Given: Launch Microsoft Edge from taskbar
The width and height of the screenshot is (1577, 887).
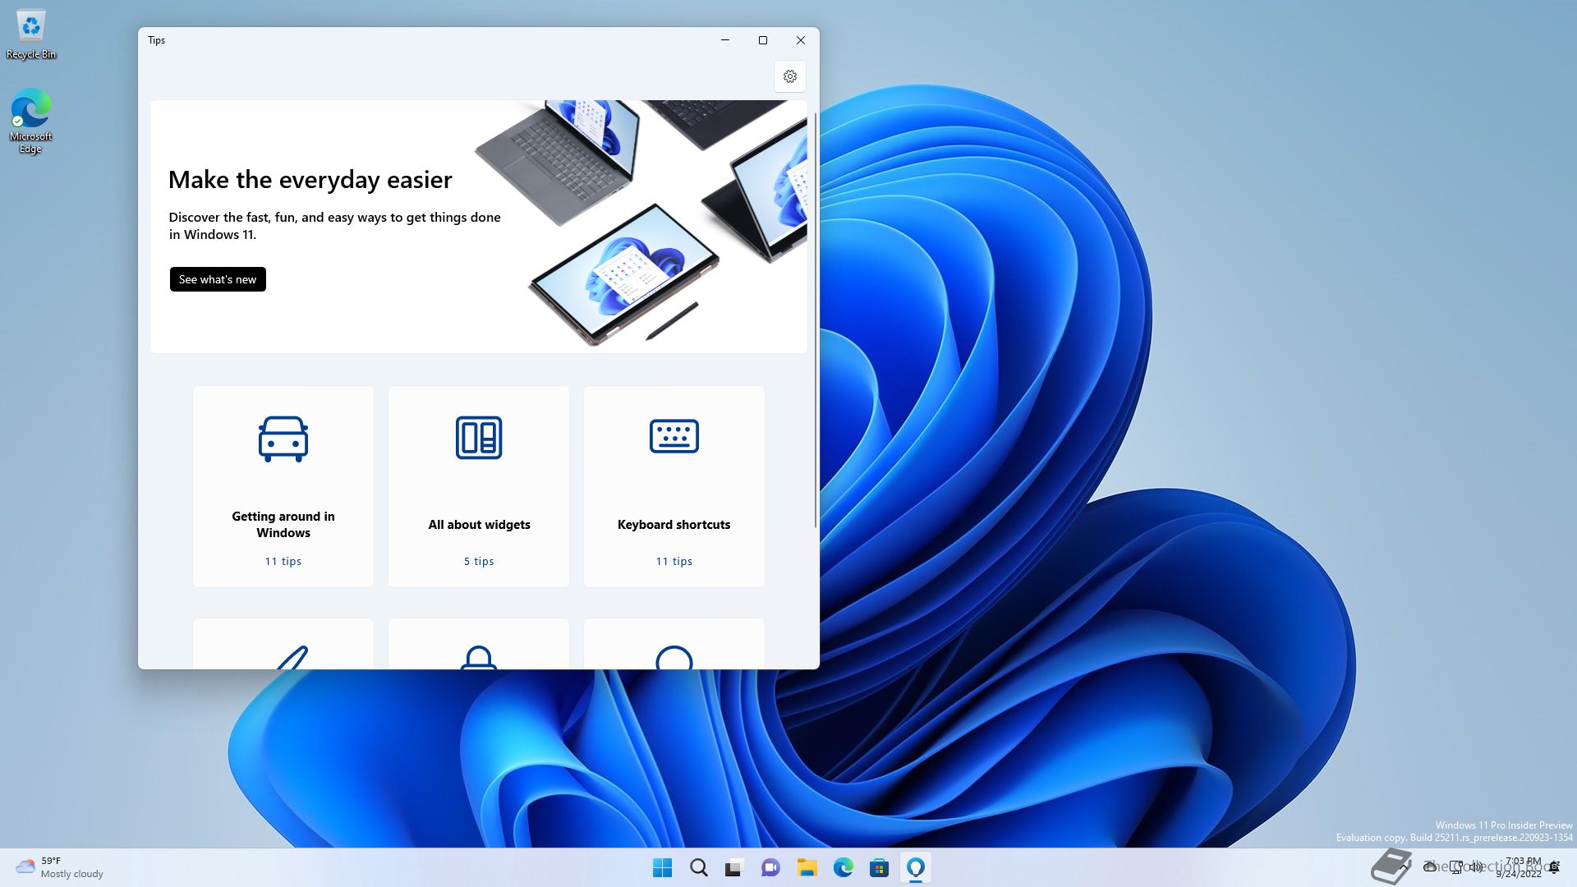Looking at the screenshot, I should click(x=843, y=867).
